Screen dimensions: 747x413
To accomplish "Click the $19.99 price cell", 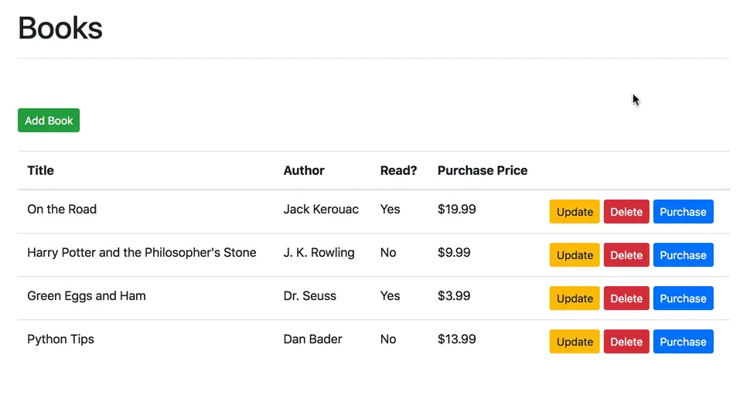I will click(456, 209).
